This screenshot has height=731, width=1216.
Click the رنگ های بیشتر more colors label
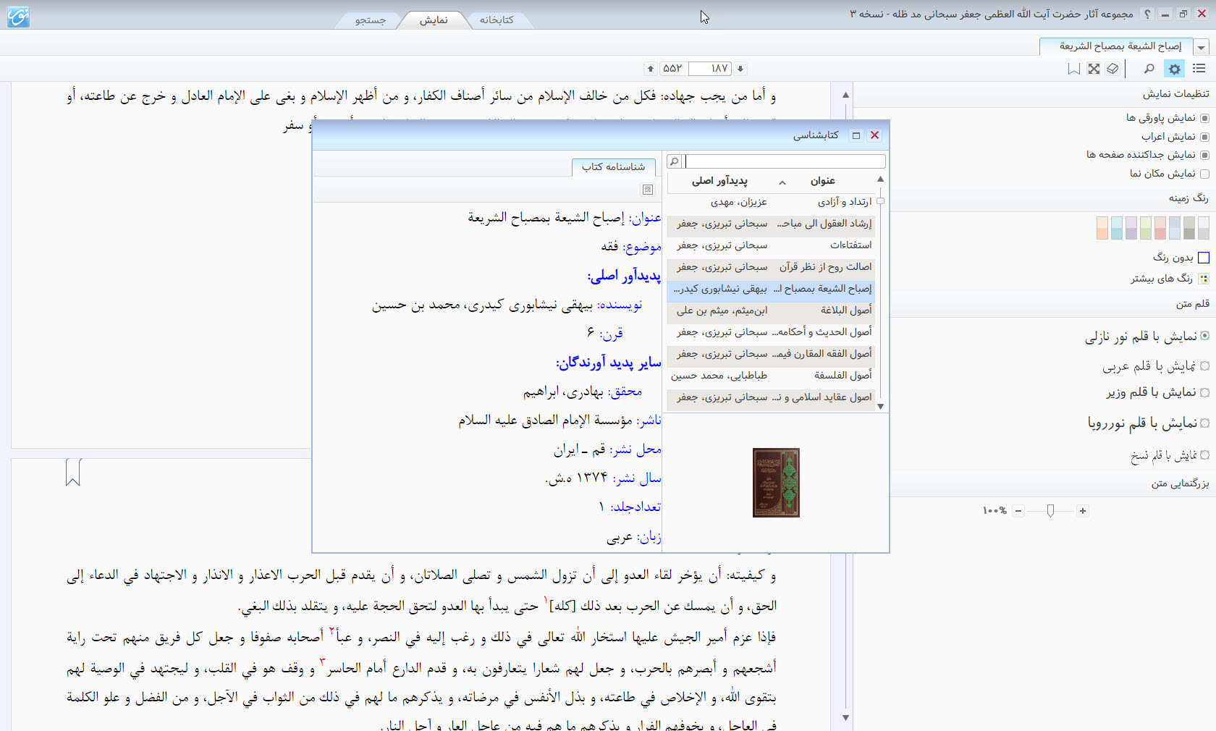(1161, 279)
